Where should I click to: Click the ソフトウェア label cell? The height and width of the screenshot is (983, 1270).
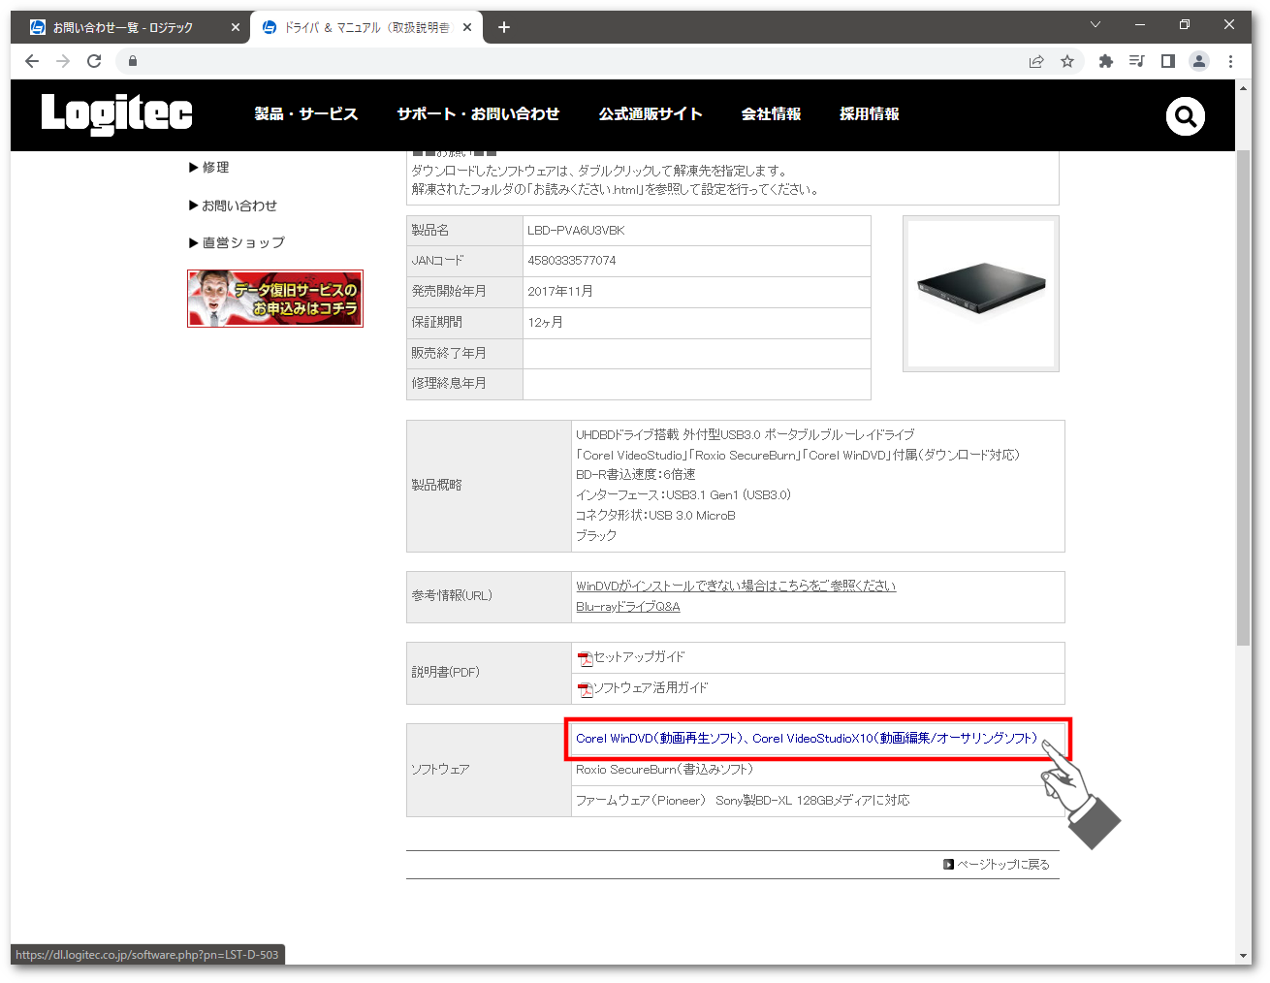click(489, 770)
